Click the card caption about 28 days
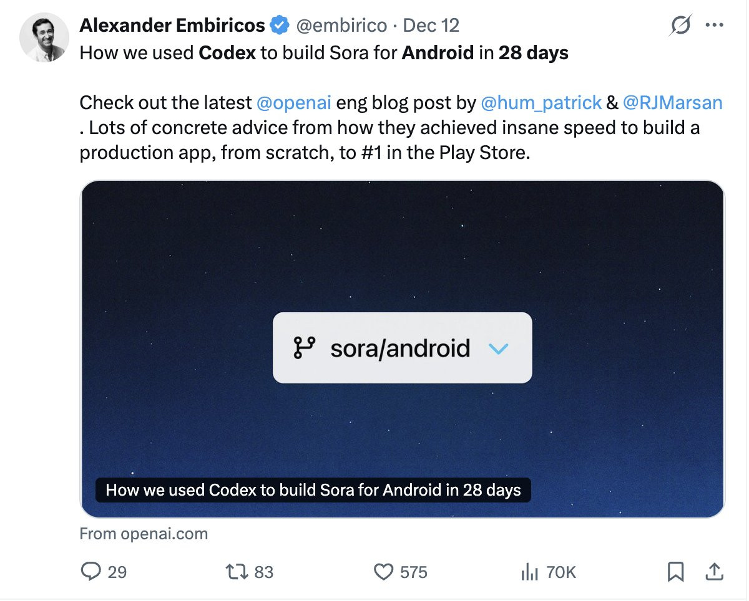The image size is (749, 601). click(313, 490)
